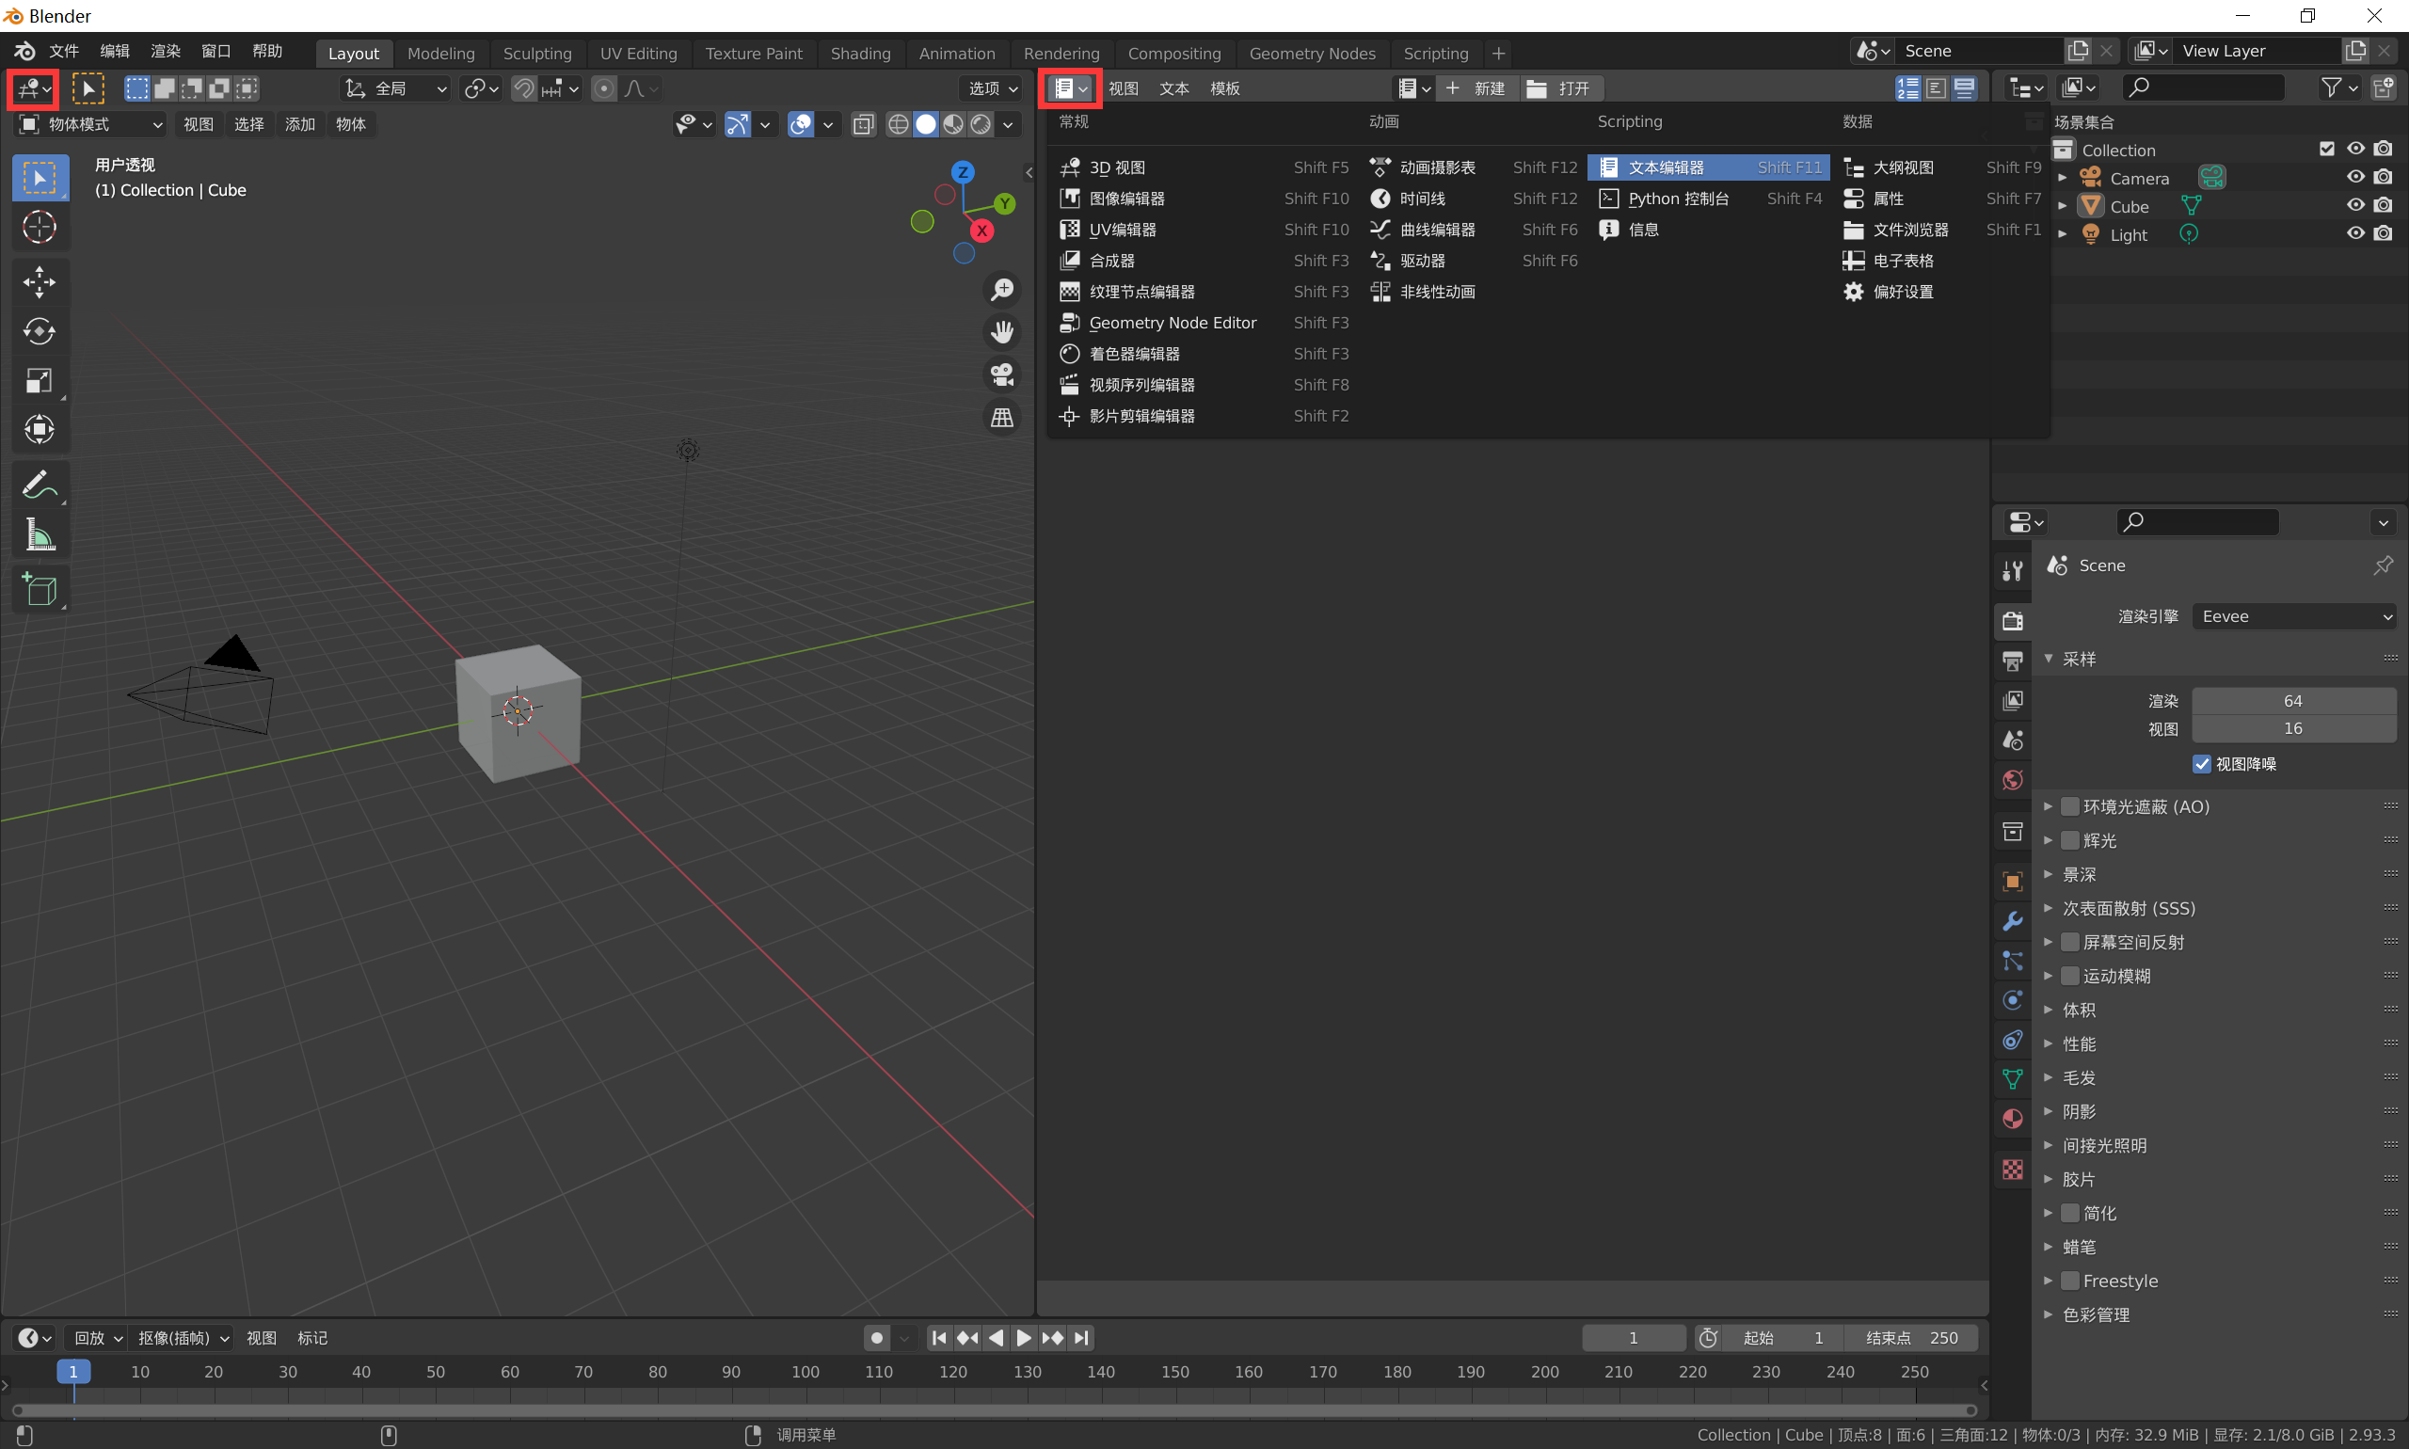
Task: Select the Rotate tool
Action: [40, 331]
